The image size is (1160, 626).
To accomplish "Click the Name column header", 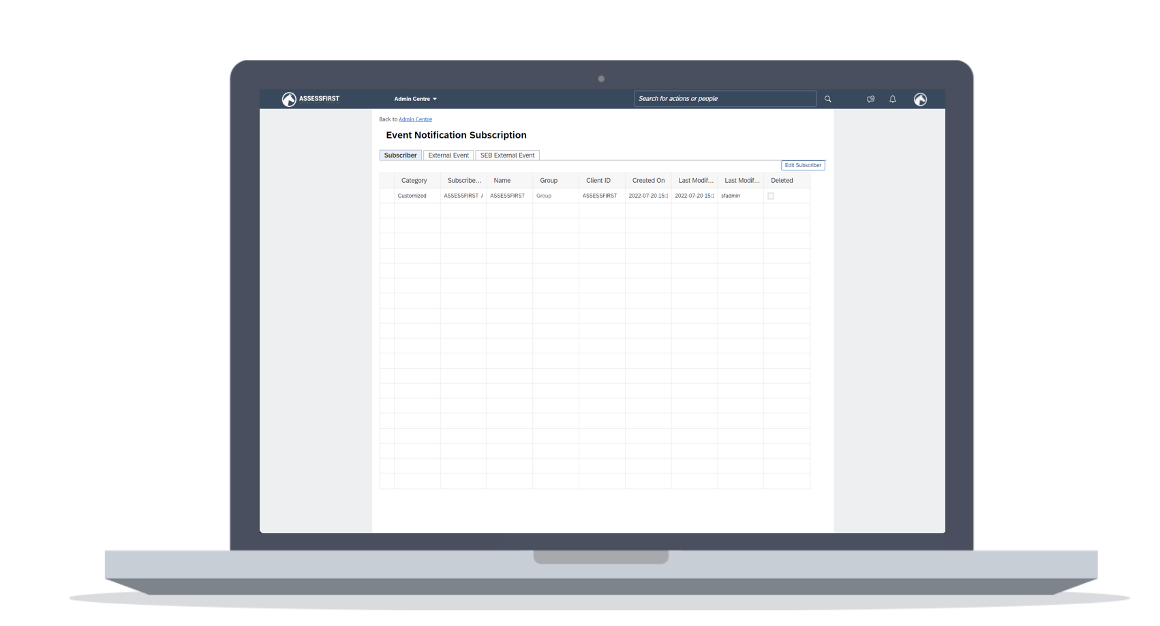I will coord(502,181).
